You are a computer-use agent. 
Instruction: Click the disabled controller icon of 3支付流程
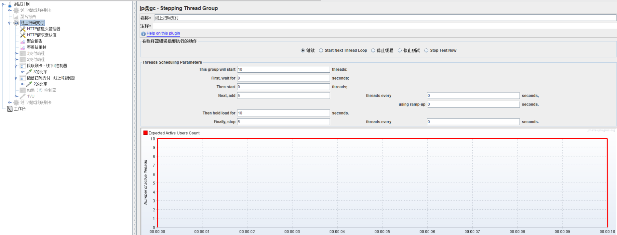click(23, 54)
